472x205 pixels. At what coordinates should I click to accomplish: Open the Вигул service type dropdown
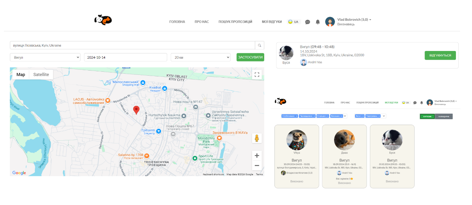(x=45, y=57)
